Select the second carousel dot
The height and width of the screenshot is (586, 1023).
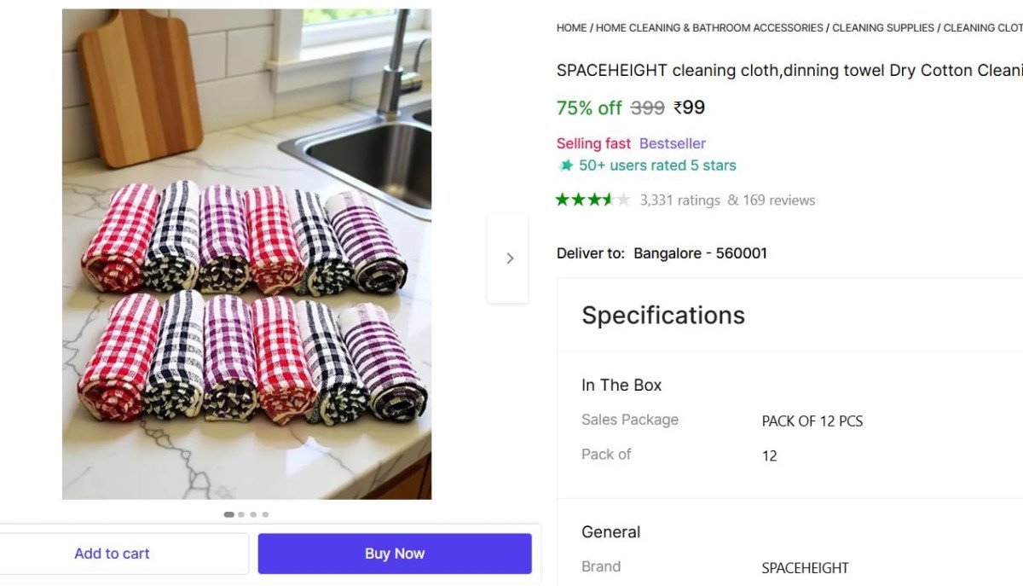[241, 514]
